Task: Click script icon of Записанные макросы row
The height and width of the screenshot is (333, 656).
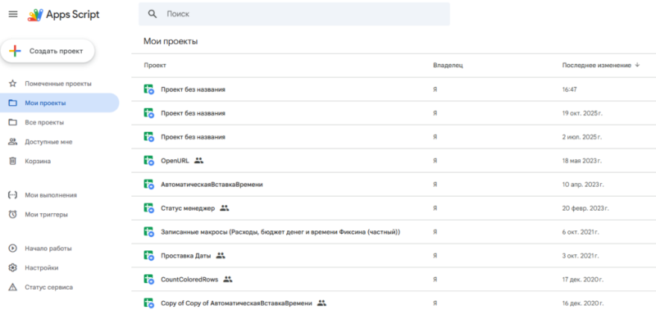Action: coord(149,232)
